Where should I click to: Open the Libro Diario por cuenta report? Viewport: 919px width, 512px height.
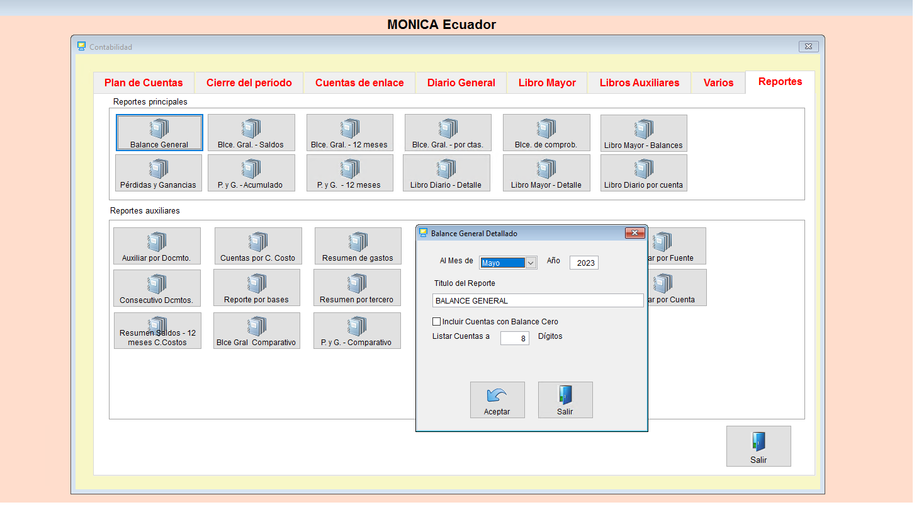point(643,173)
